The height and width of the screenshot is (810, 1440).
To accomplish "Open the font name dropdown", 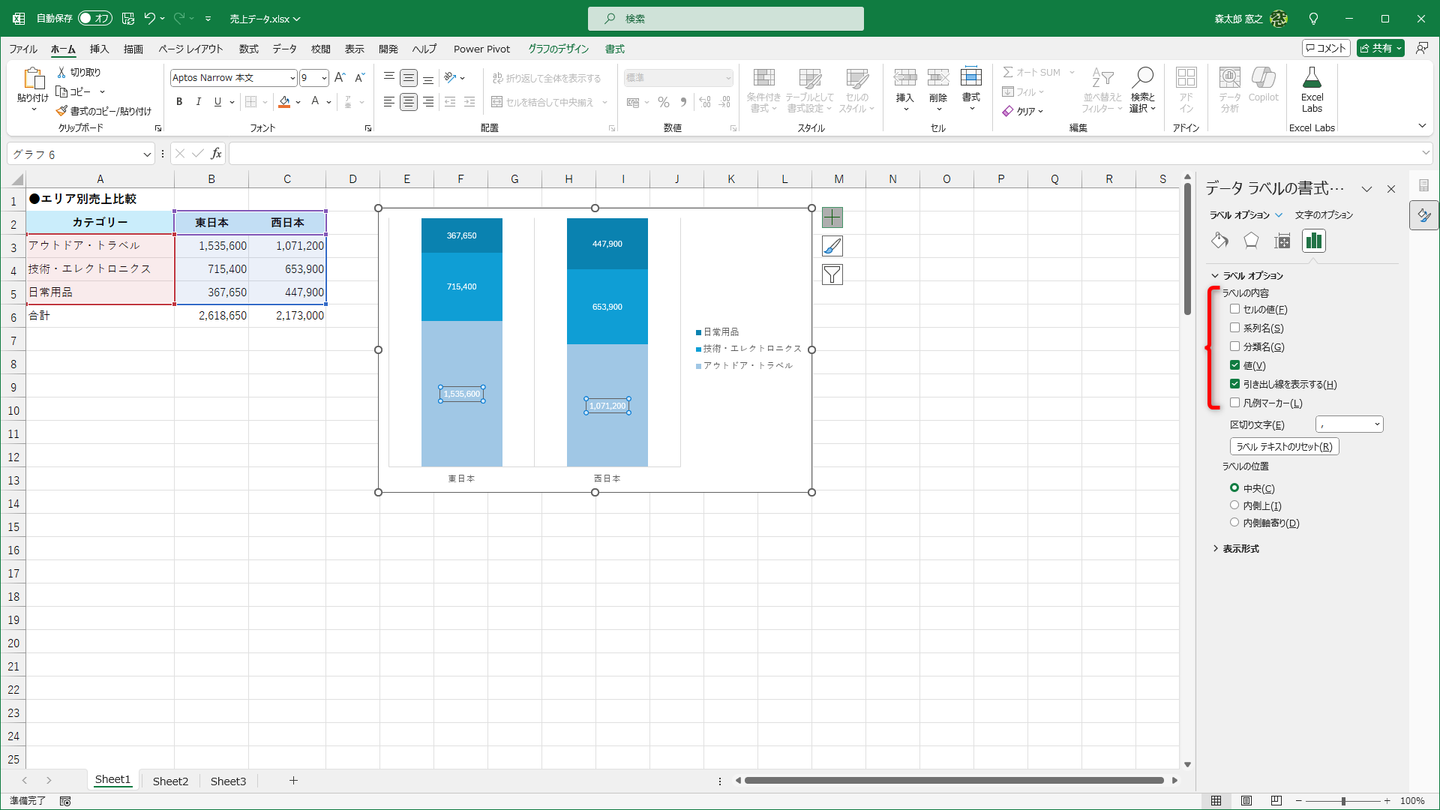I will (292, 78).
